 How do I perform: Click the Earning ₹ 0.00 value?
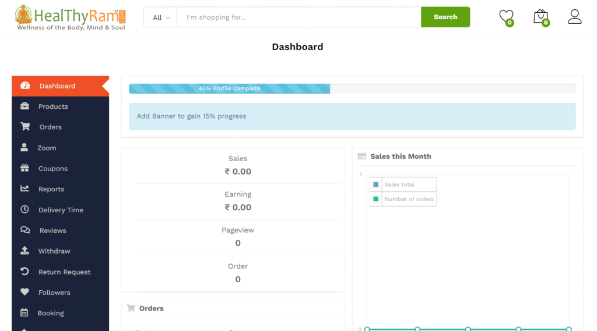tap(238, 207)
